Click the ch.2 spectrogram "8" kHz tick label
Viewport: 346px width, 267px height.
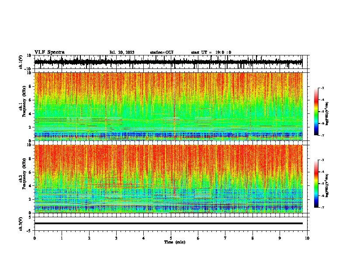[x=30, y=159]
